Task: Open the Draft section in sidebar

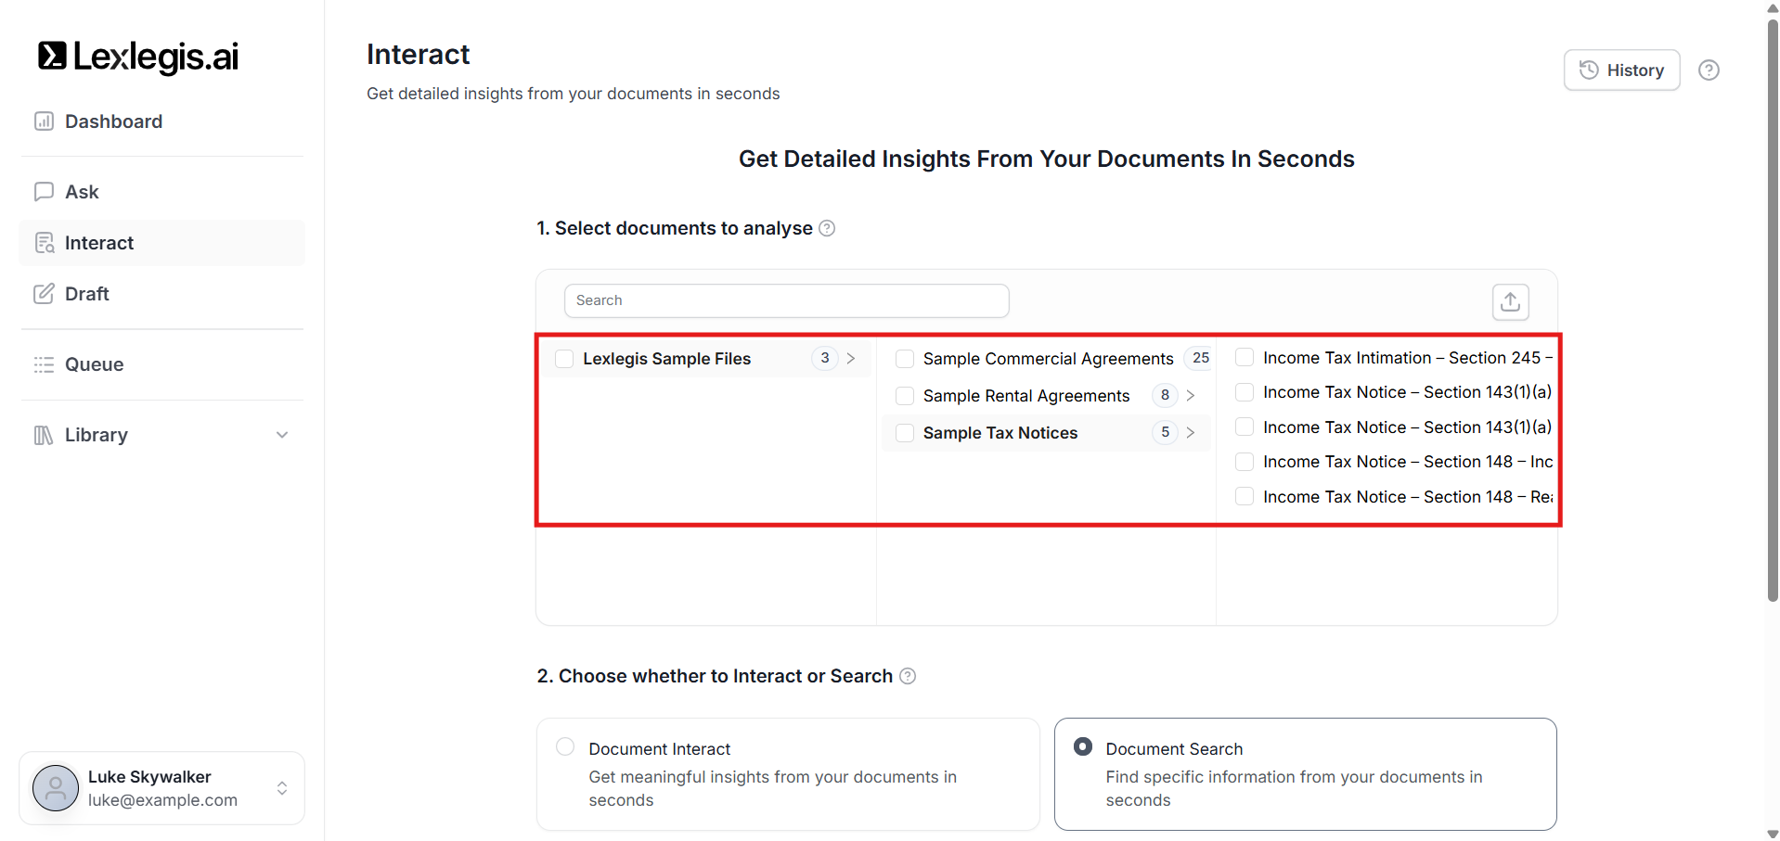Action: [87, 294]
